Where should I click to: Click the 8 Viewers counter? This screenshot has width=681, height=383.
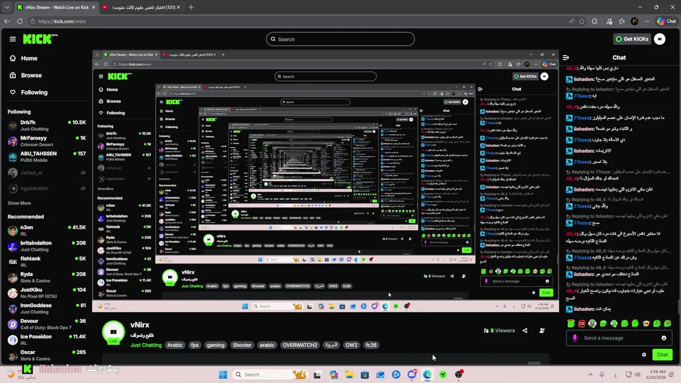[x=499, y=330]
